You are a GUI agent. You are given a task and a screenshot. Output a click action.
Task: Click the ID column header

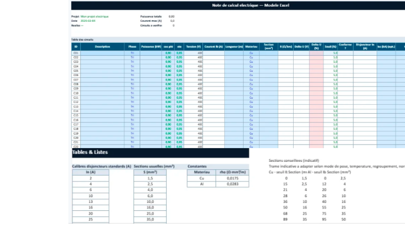click(x=76, y=47)
